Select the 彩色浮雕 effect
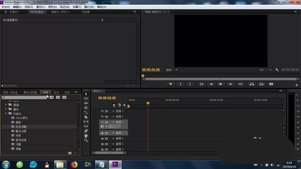 click(21, 127)
